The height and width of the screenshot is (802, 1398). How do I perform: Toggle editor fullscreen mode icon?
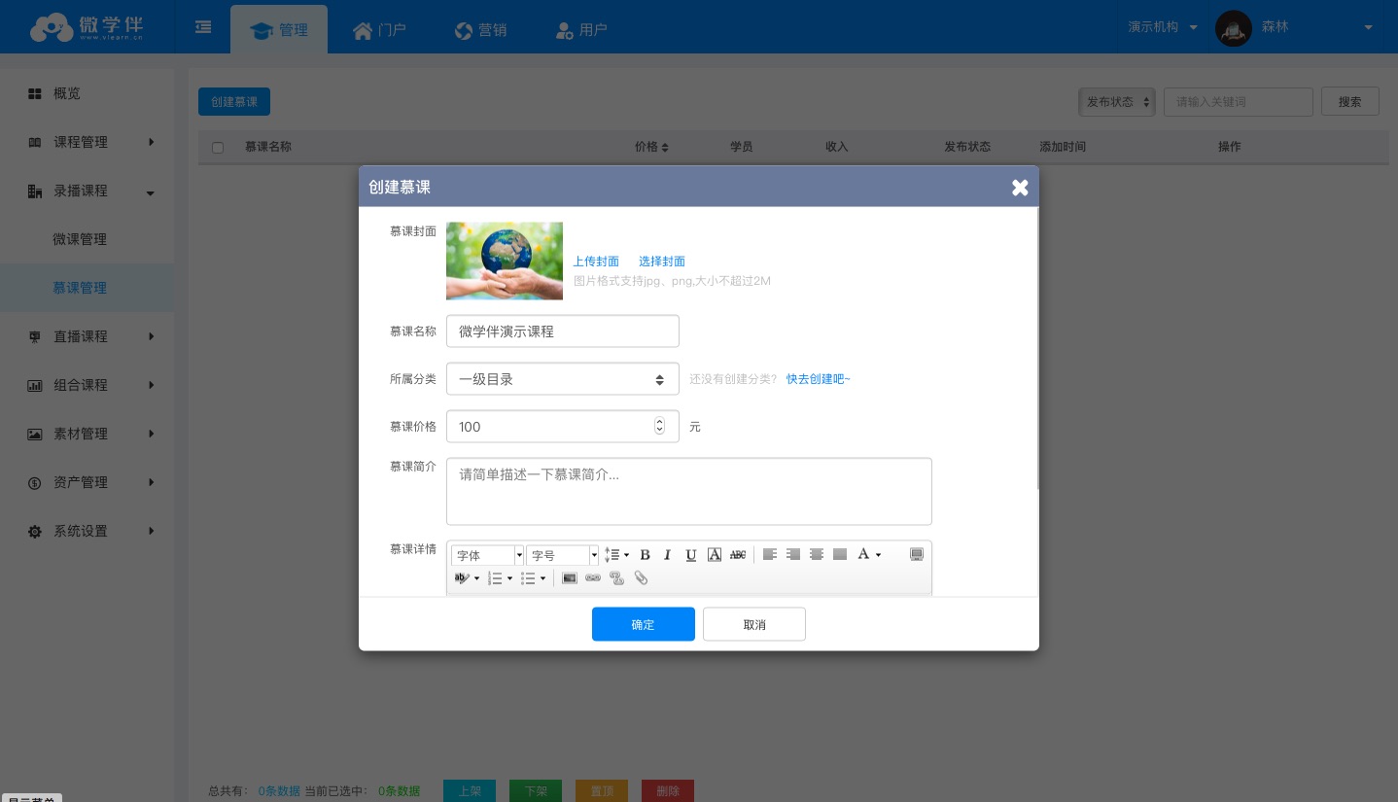coord(916,555)
